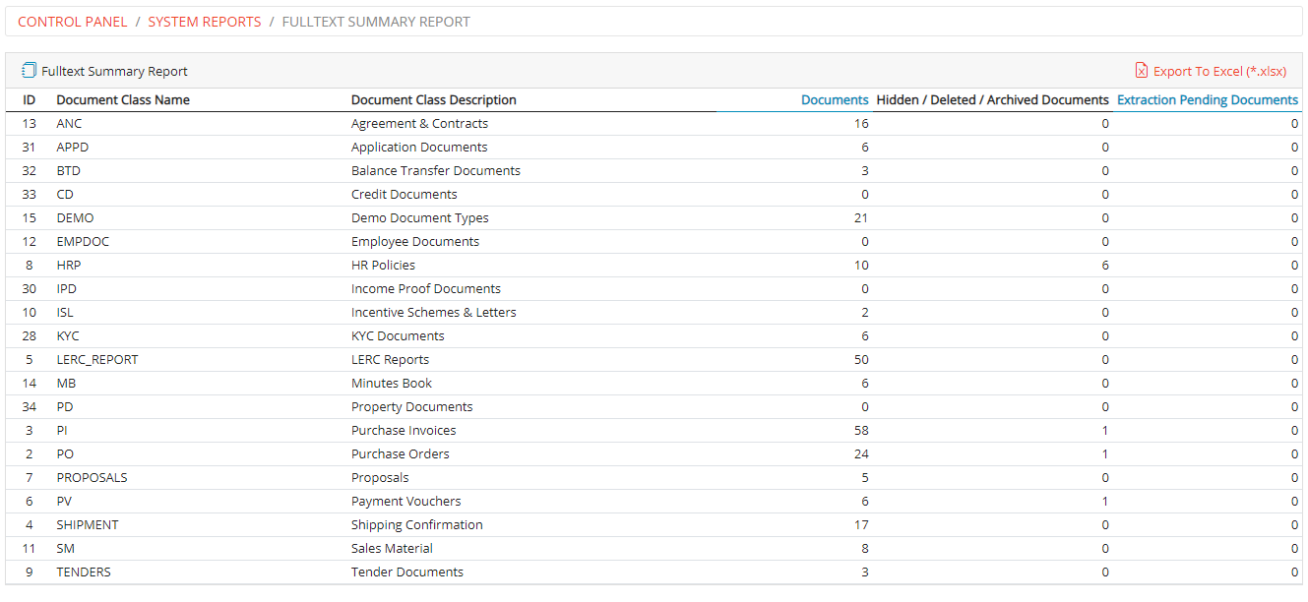Click the Income Proof Documents description
This screenshot has width=1308, height=602.
426,289
